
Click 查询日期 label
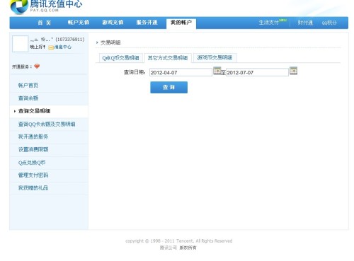tap(135, 72)
